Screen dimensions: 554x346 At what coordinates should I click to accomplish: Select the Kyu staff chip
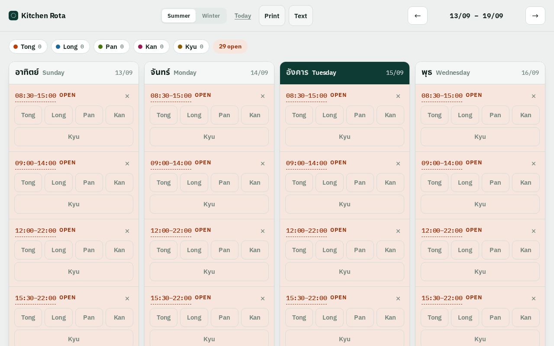tap(191, 47)
